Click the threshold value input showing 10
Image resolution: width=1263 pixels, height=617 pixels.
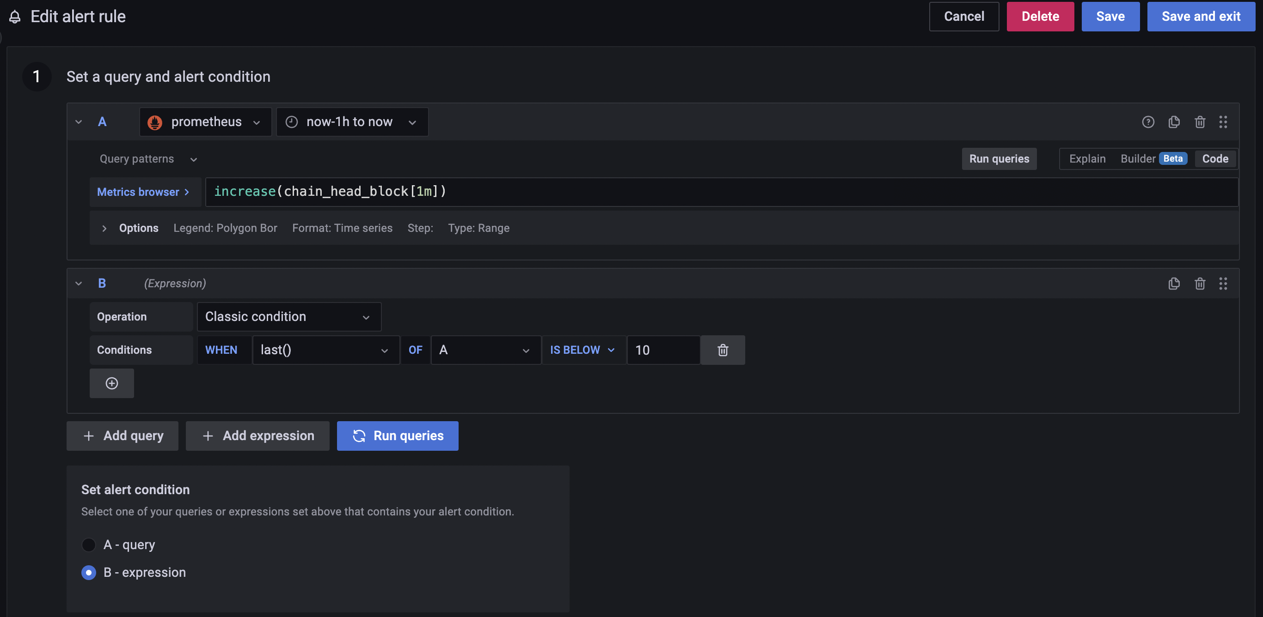pos(663,350)
